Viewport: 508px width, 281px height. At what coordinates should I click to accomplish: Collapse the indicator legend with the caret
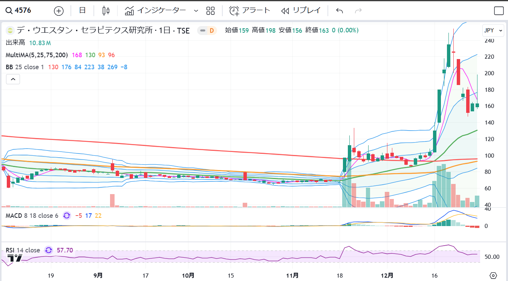[13, 79]
